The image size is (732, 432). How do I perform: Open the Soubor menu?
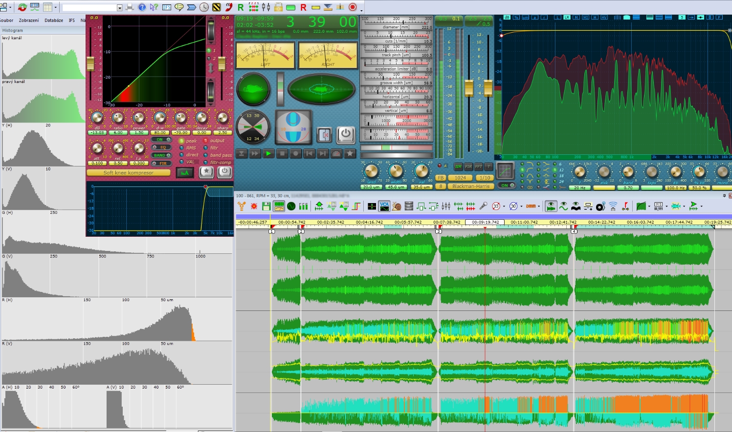(7, 21)
